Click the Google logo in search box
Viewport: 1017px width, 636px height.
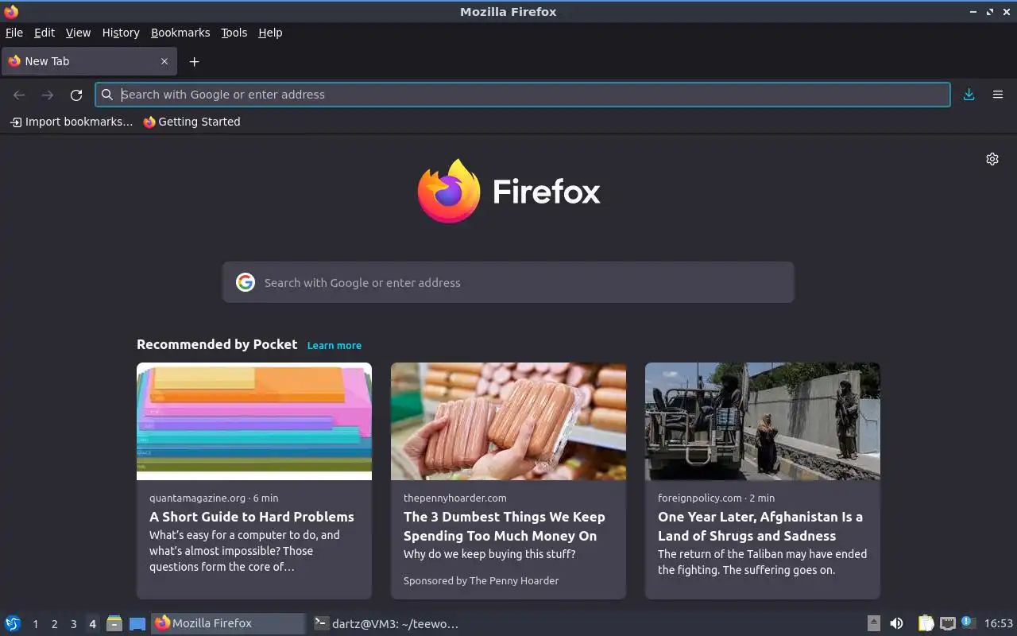(246, 282)
